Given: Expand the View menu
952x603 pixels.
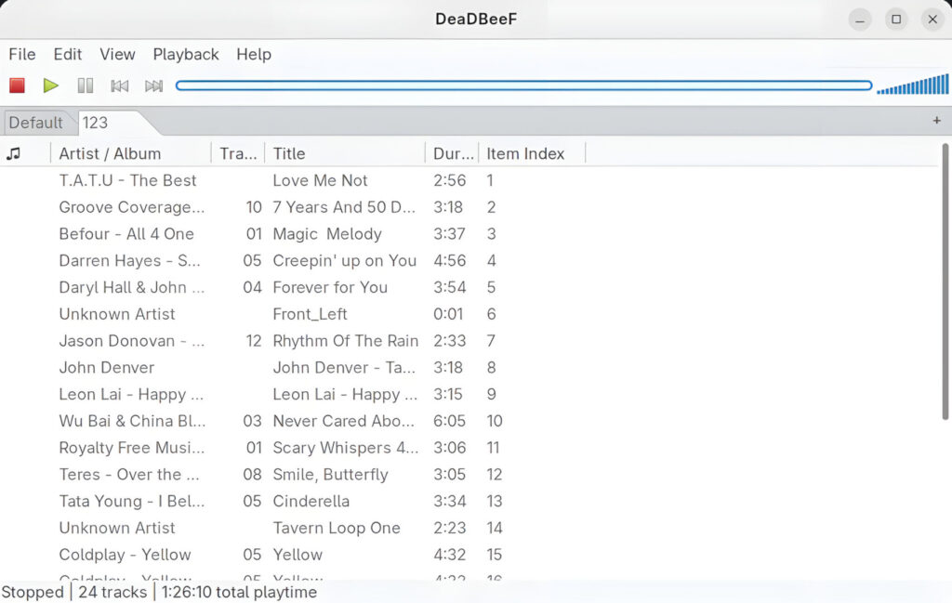Looking at the screenshot, I should (x=117, y=54).
